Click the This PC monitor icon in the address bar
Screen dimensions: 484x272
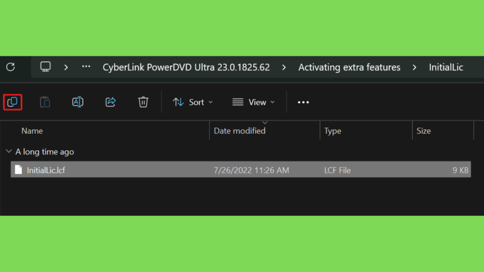tap(45, 67)
